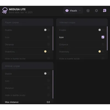The image size is (110, 110).
Task: Pick the Player corpse Inventory yellow color
Action: [x=45, y=51]
